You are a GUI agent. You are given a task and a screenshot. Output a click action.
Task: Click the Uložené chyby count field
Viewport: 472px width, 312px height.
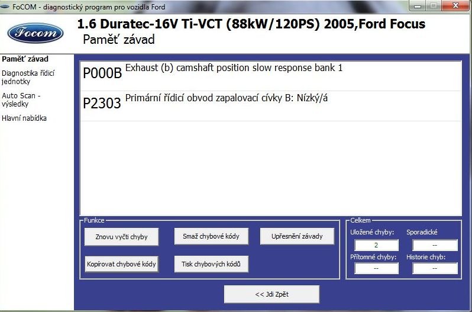click(x=376, y=245)
